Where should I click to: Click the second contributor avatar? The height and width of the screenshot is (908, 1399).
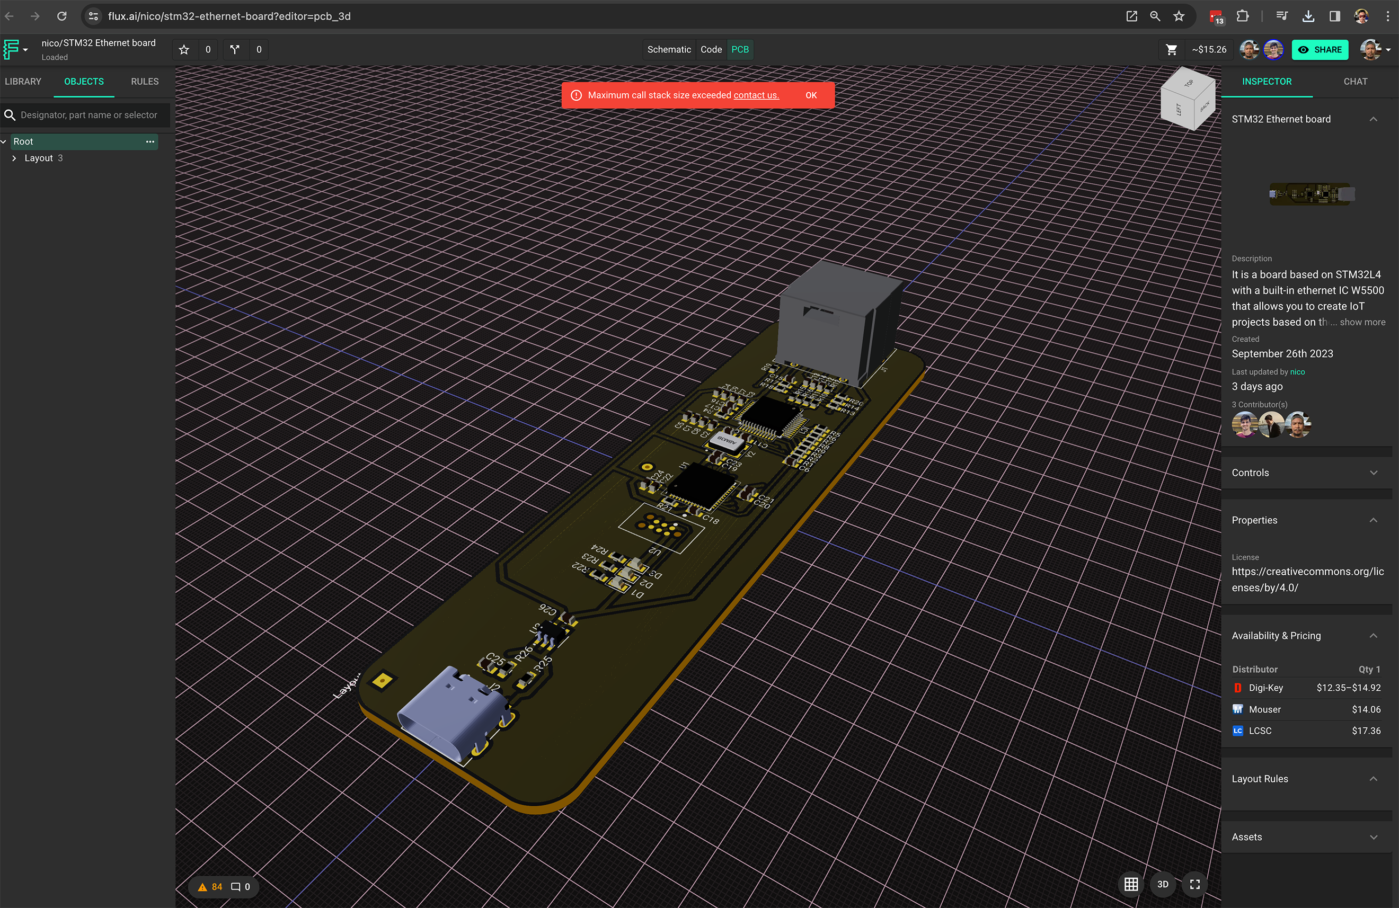pyautogui.click(x=1271, y=424)
